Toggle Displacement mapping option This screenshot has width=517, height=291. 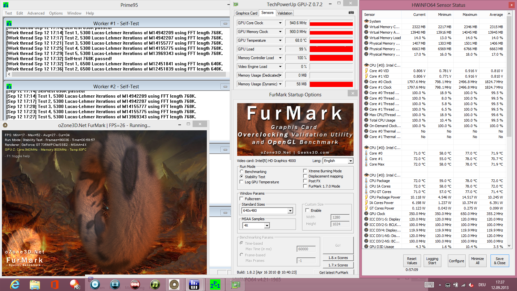[305, 176]
